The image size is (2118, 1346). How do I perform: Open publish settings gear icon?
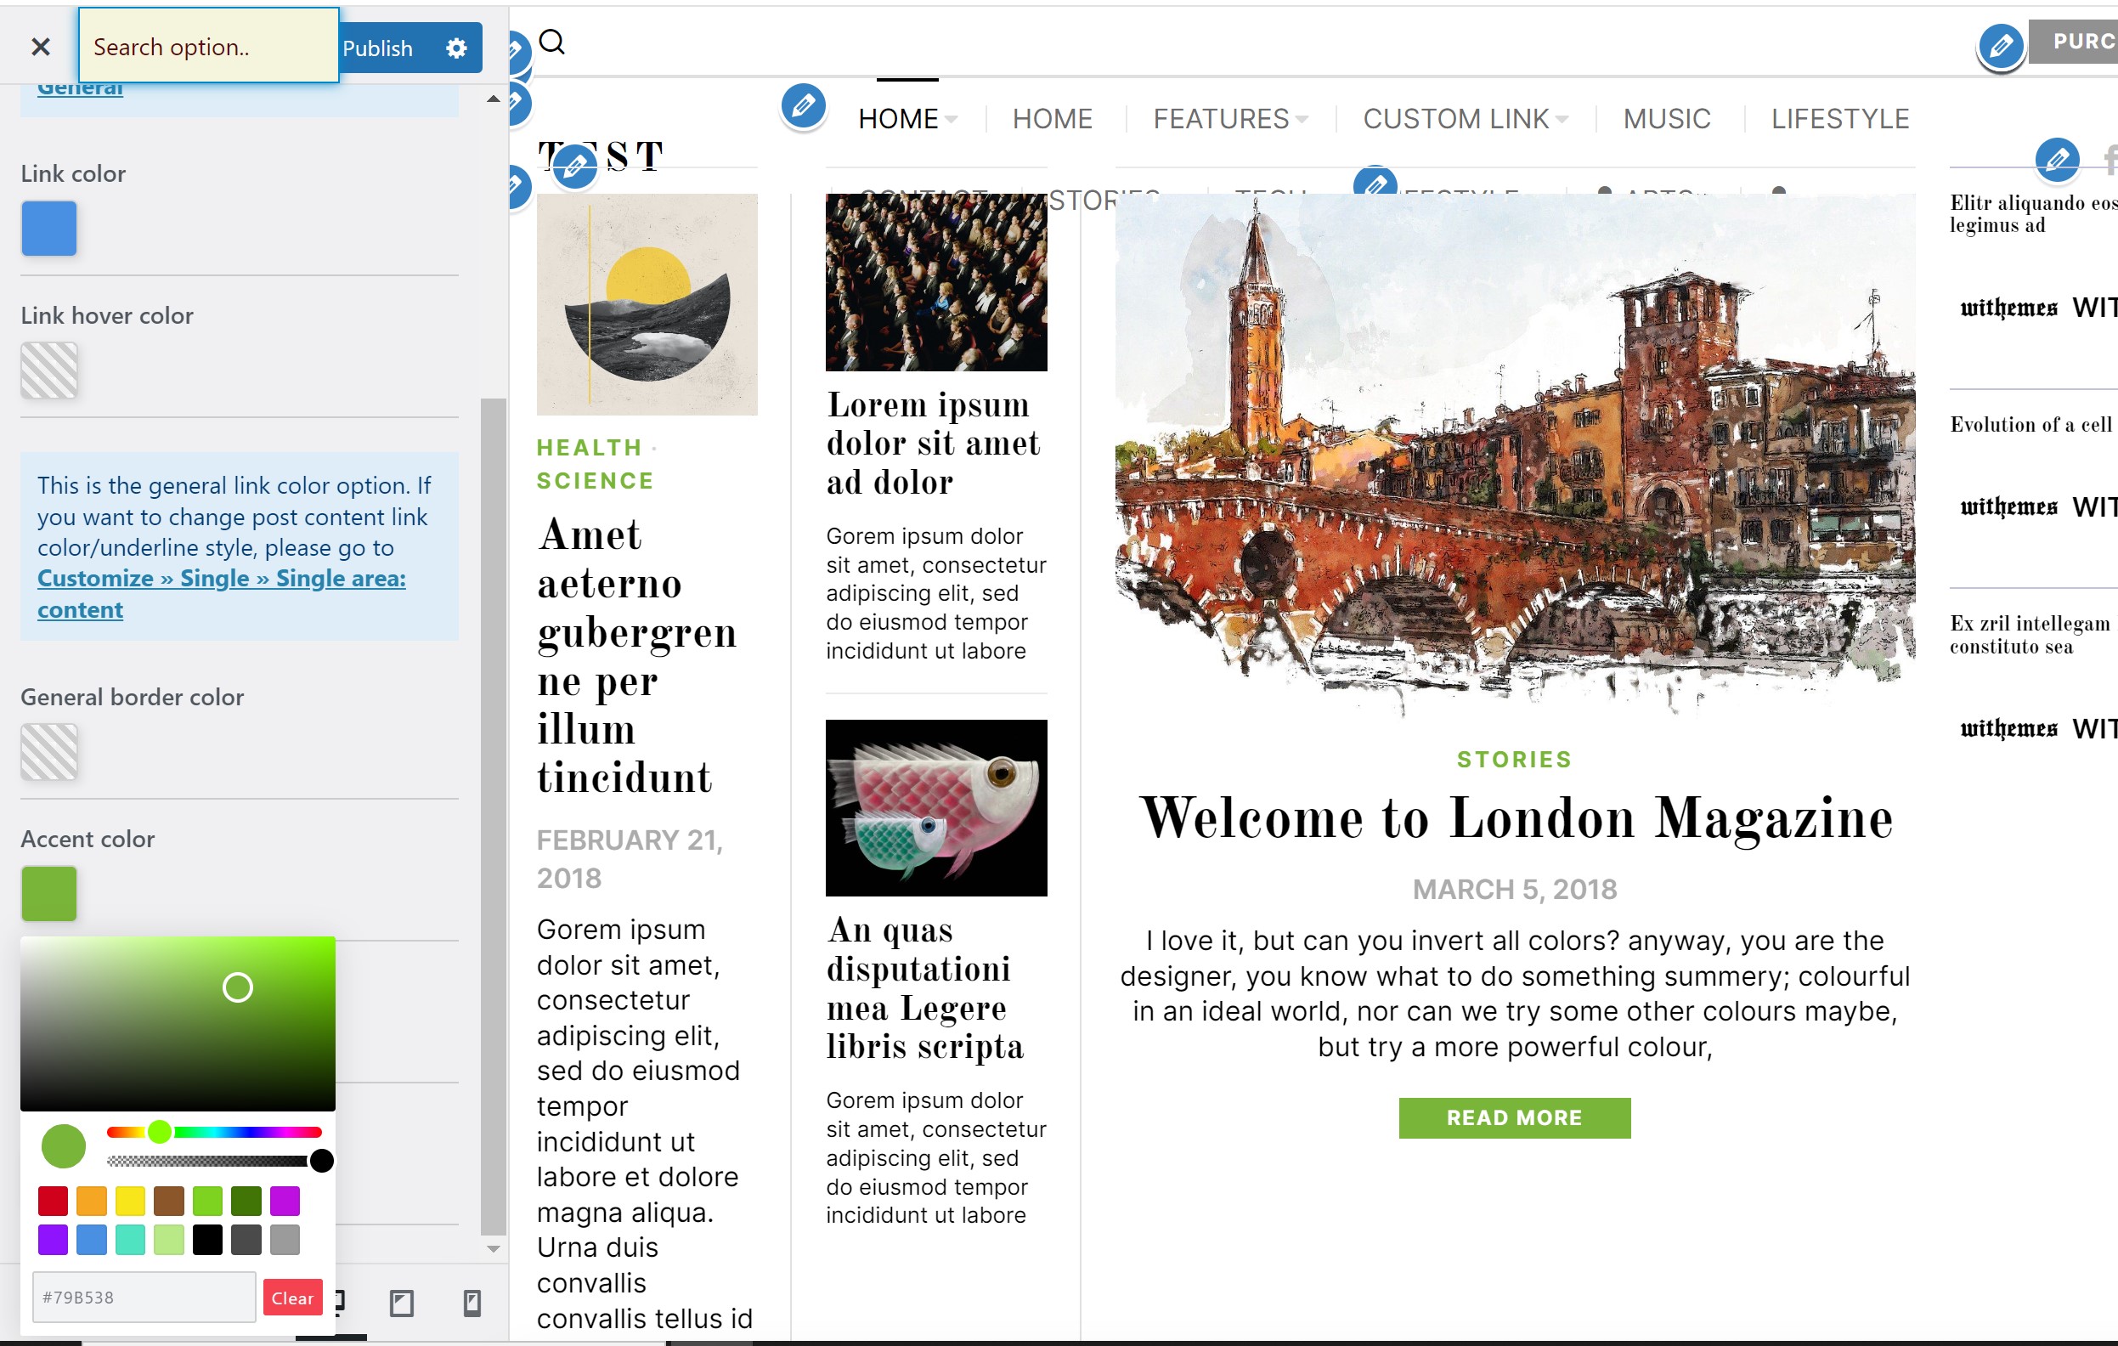(x=456, y=48)
